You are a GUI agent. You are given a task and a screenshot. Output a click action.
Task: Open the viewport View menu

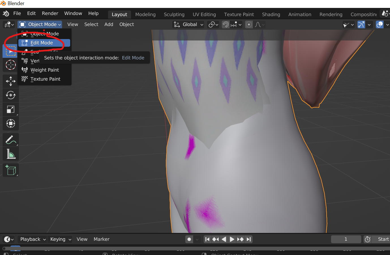[73, 25]
